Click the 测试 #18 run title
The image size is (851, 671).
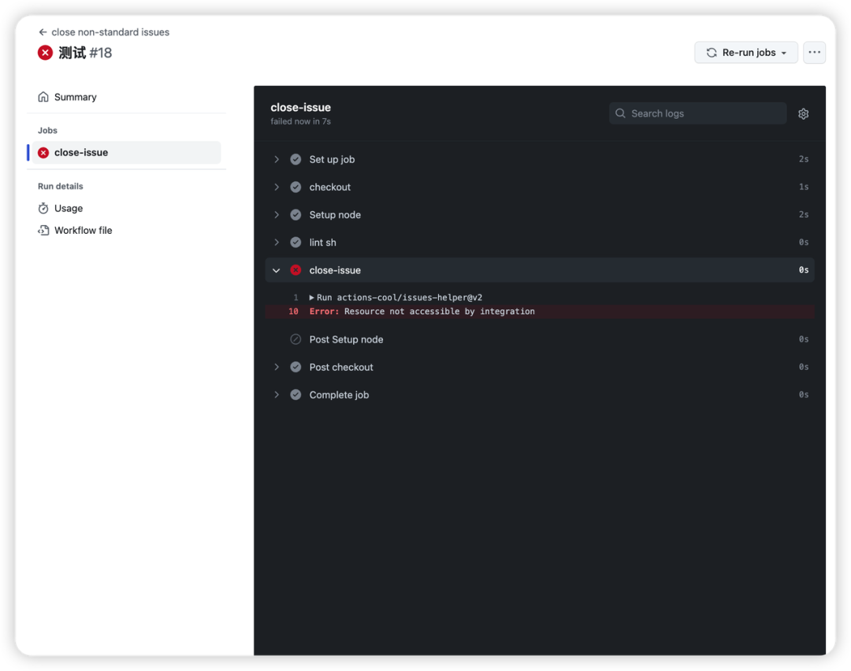[85, 53]
